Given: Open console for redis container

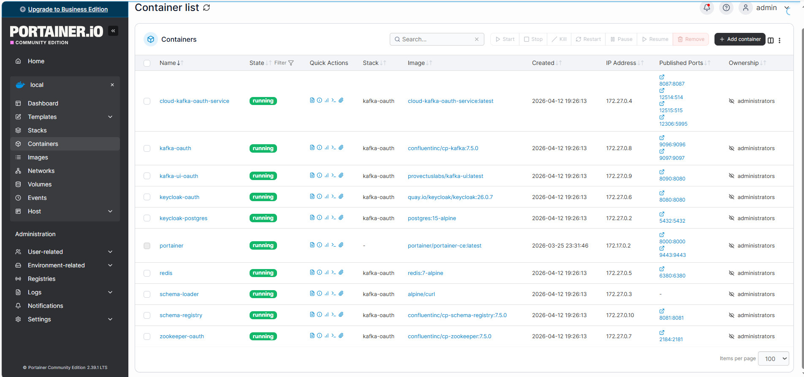Looking at the screenshot, I should [334, 272].
